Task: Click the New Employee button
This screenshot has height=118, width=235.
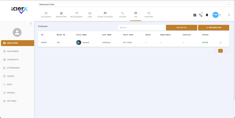Action: click(x=213, y=28)
